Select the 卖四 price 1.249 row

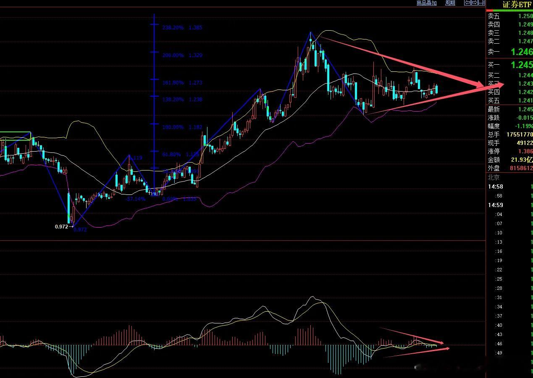[x=510, y=25]
